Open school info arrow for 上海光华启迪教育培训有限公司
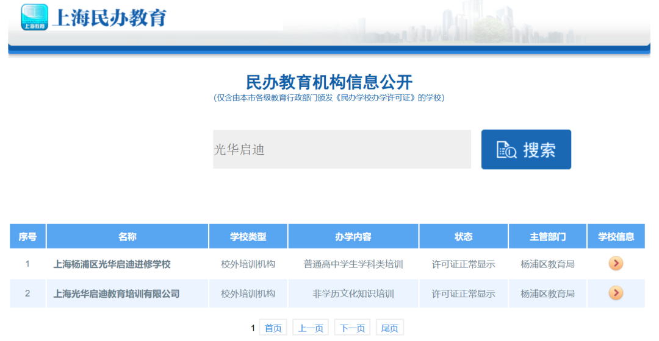 click(x=616, y=293)
